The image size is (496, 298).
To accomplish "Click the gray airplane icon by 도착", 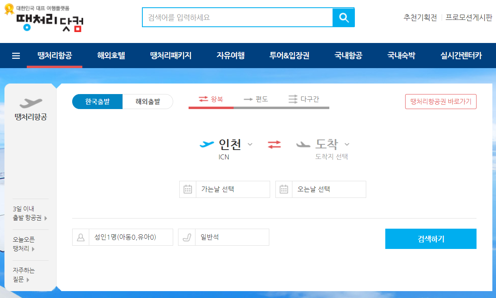I will tap(303, 144).
